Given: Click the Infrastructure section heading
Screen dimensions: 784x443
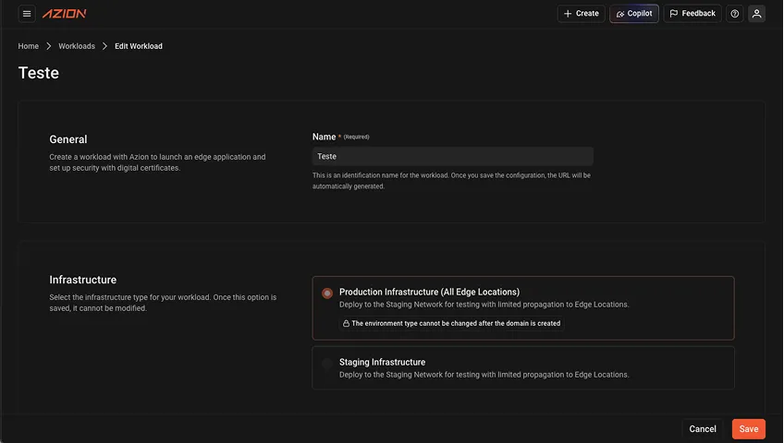Looking at the screenshot, I should click(x=83, y=280).
